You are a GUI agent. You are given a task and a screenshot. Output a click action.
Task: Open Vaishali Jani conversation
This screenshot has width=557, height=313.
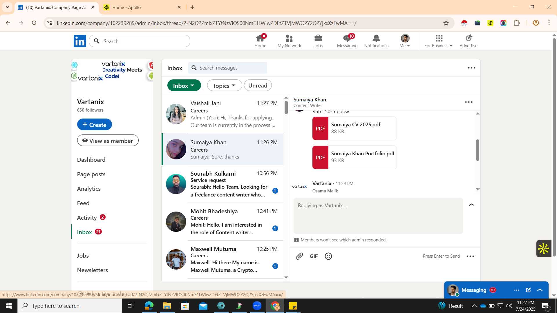pyautogui.click(x=223, y=114)
